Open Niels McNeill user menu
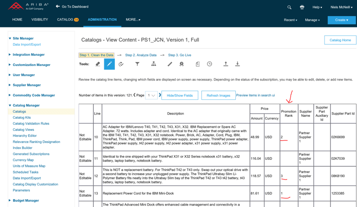 point(341,7)
